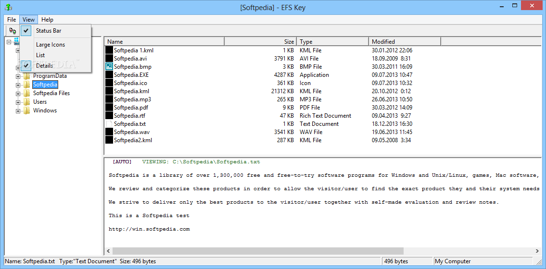Click the icon beside Softpedia.pdf

point(109,108)
